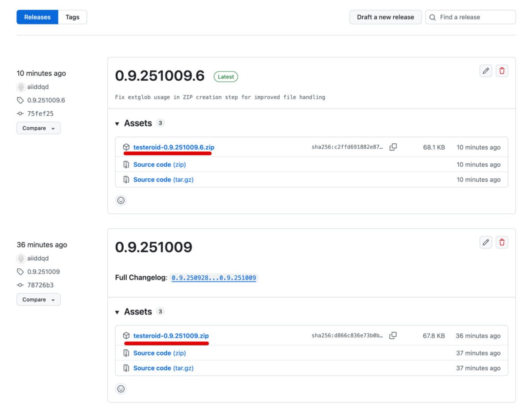Download Source code (tar.gz) for 0.9.251009

163,368
